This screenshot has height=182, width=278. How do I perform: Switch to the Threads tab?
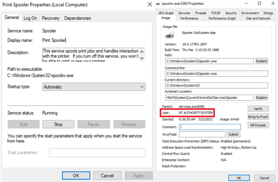[200, 13]
